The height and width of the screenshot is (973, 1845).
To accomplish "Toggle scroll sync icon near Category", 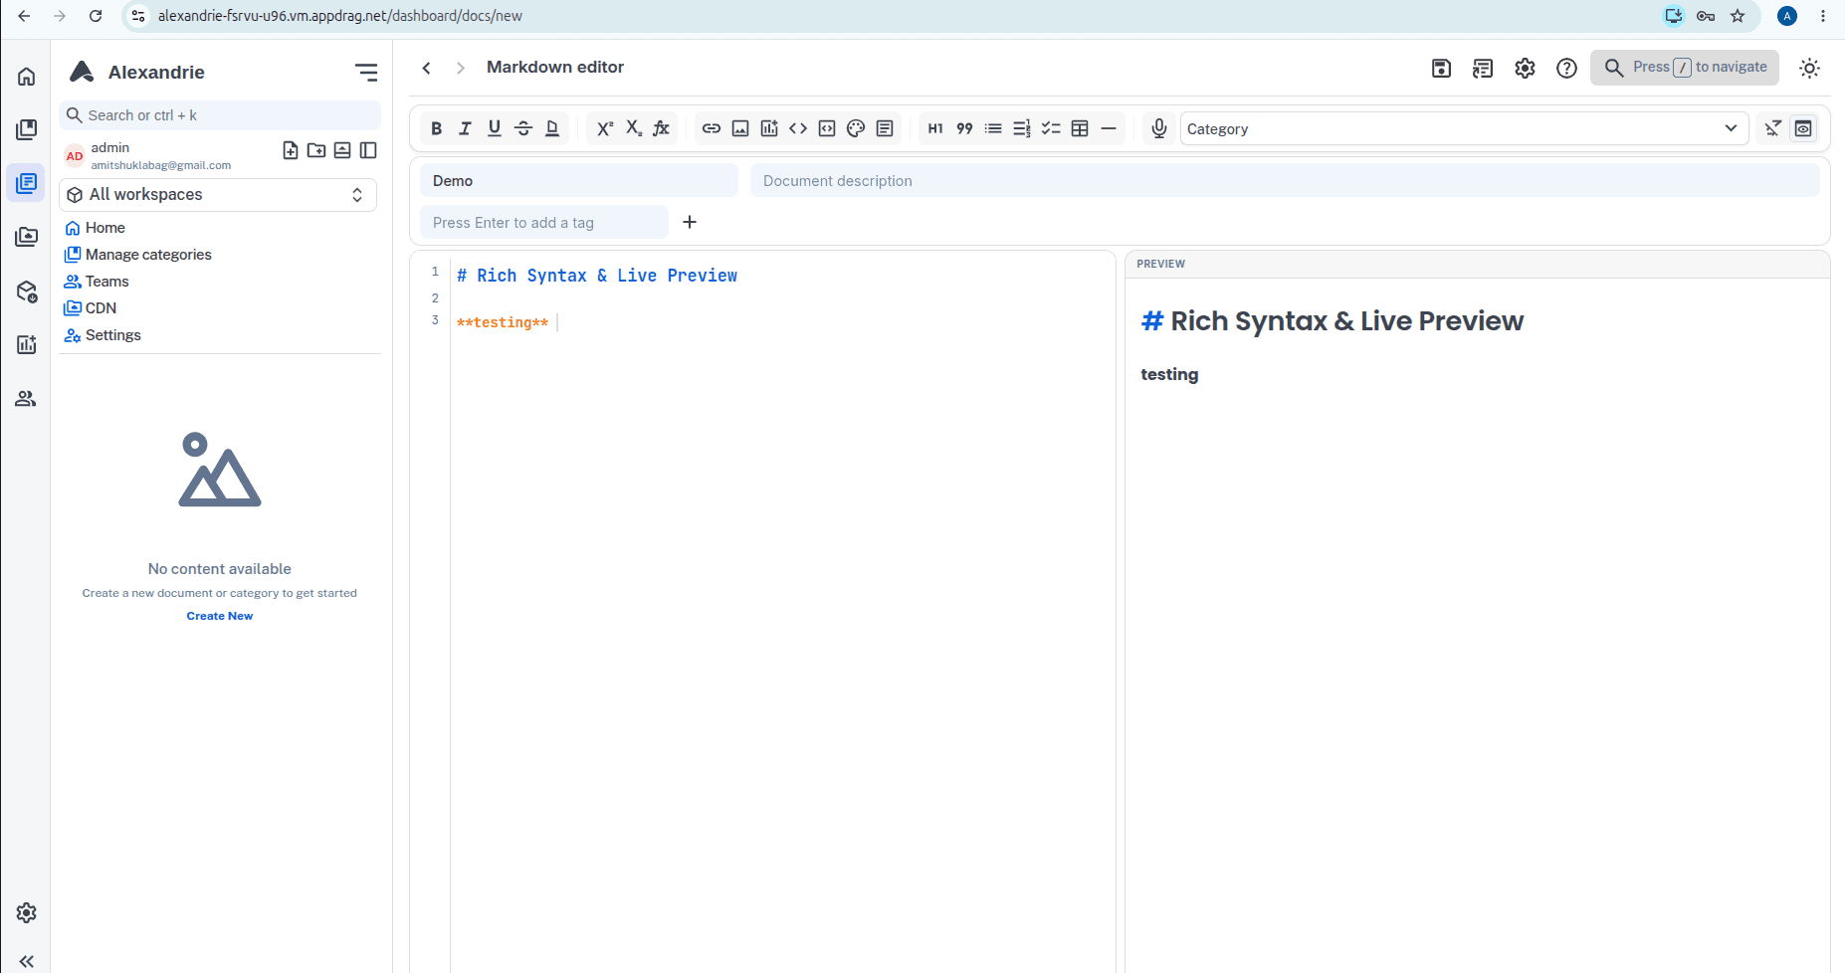I will pyautogui.click(x=1773, y=128).
